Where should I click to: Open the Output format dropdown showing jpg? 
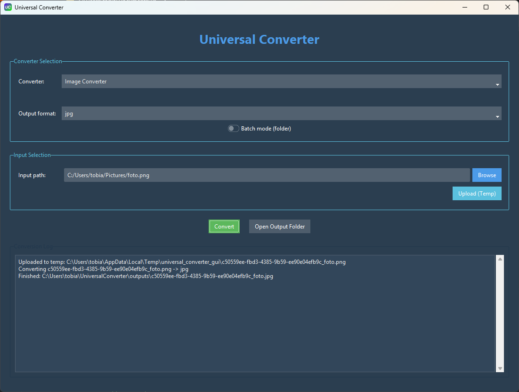[x=281, y=113]
